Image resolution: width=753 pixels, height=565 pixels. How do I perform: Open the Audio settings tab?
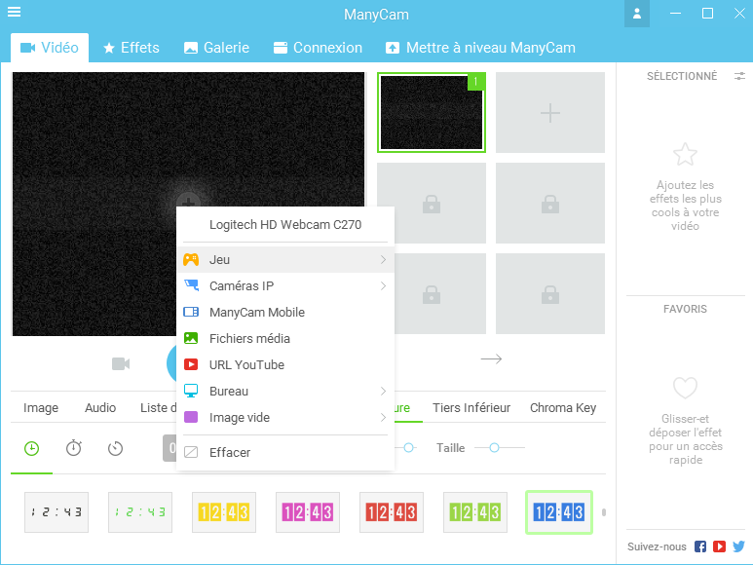point(100,408)
